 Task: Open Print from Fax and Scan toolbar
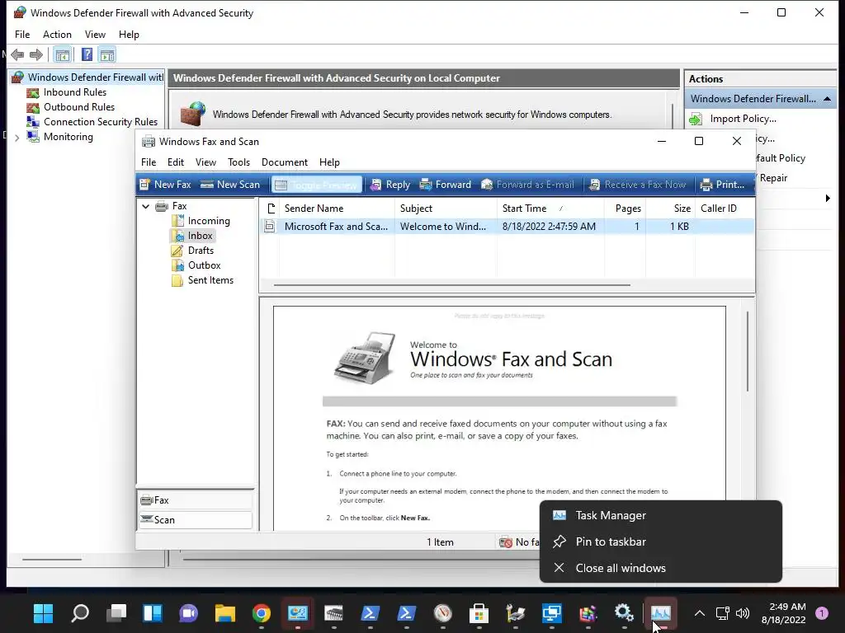coord(722,184)
